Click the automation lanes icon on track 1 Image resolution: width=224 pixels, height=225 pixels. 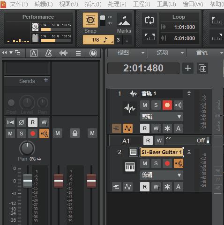tap(128, 128)
